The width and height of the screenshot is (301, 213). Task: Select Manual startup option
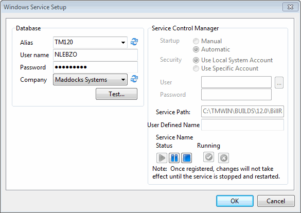pyautogui.click(x=196, y=41)
